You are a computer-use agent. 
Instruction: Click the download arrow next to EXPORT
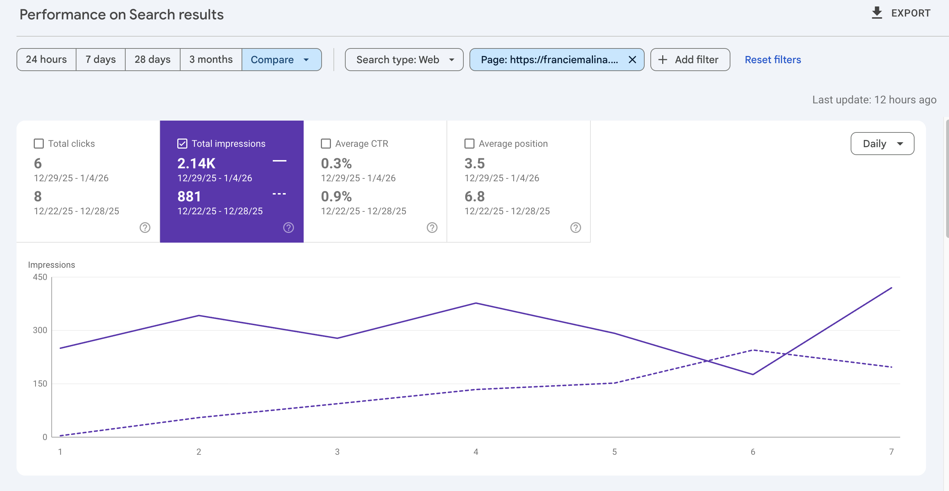point(878,13)
